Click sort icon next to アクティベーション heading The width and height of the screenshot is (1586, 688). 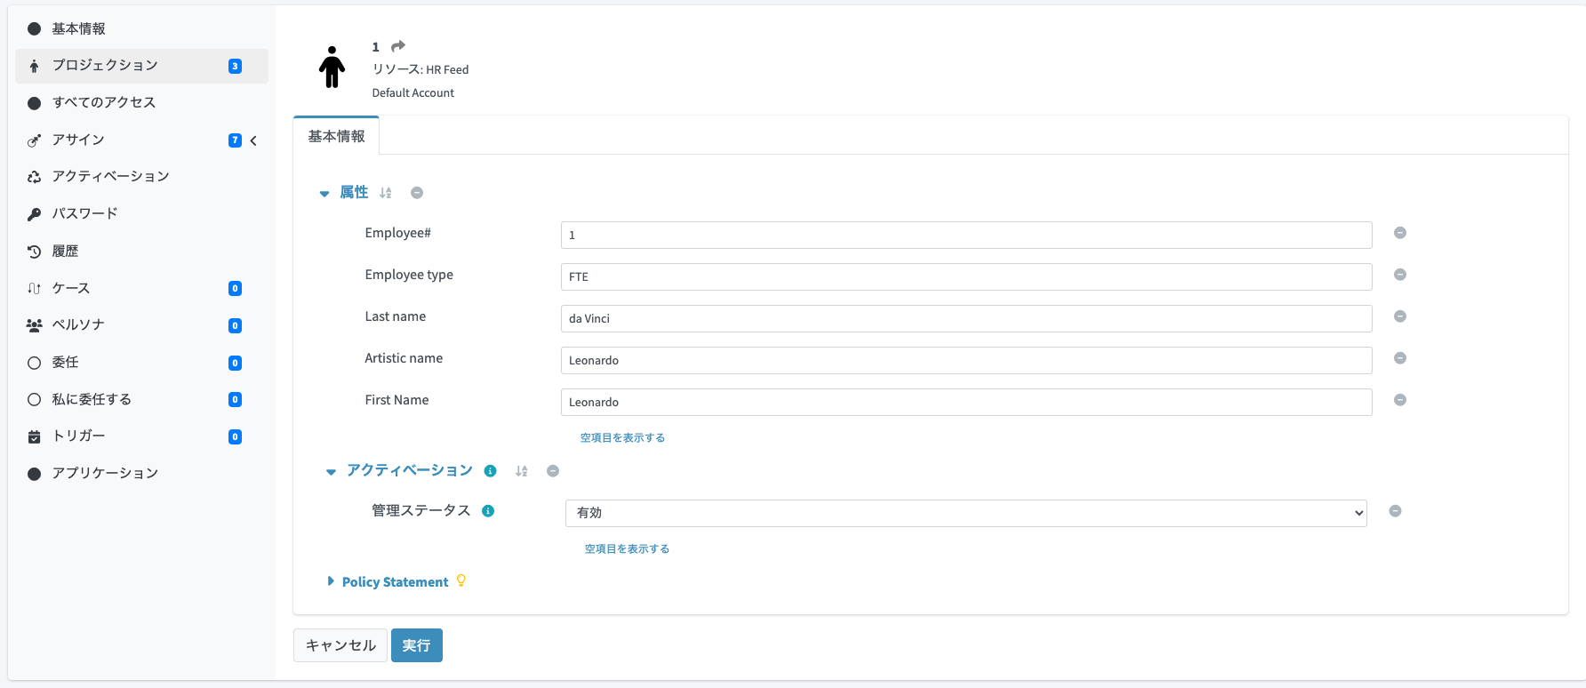click(x=522, y=471)
